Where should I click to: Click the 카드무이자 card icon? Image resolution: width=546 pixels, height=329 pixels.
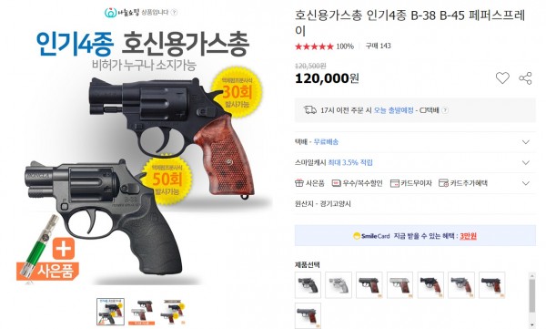pyautogui.click(x=395, y=183)
